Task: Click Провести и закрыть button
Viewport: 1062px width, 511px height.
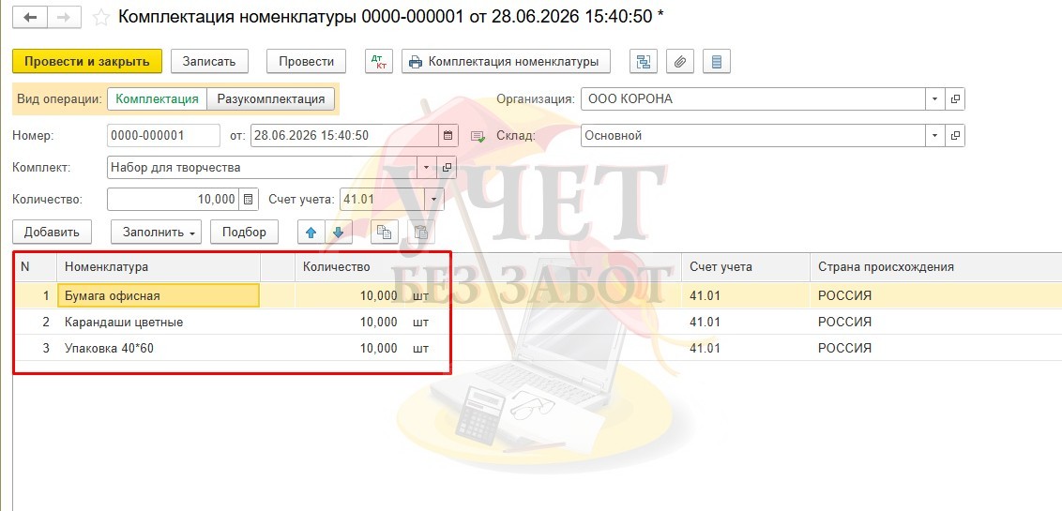Action: coord(87,62)
